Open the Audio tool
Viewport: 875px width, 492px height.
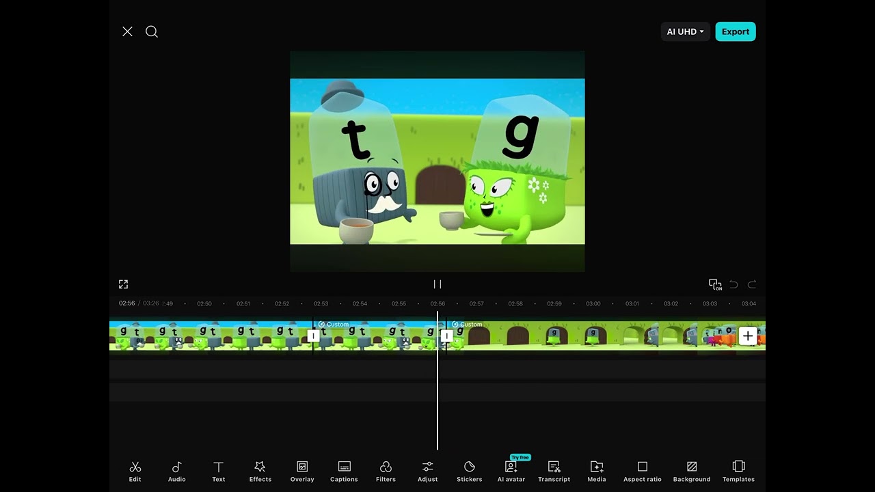pyautogui.click(x=177, y=471)
